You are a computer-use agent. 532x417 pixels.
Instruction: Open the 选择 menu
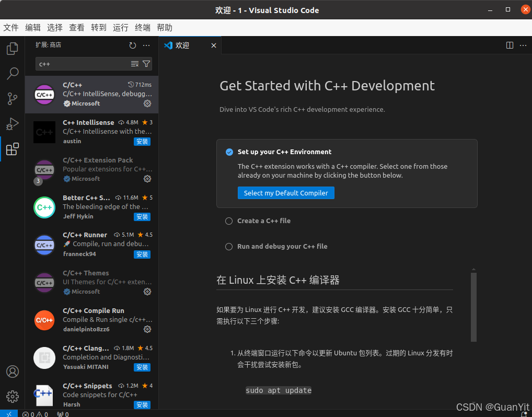click(55, 28)
